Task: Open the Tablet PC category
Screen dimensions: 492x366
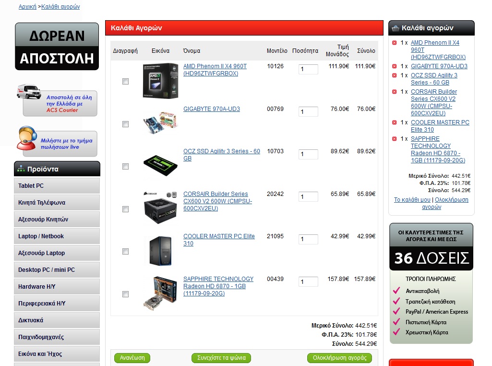Action: tap(57, 186)
